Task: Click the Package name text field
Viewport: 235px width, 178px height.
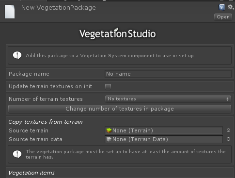Action: [168, 74]
